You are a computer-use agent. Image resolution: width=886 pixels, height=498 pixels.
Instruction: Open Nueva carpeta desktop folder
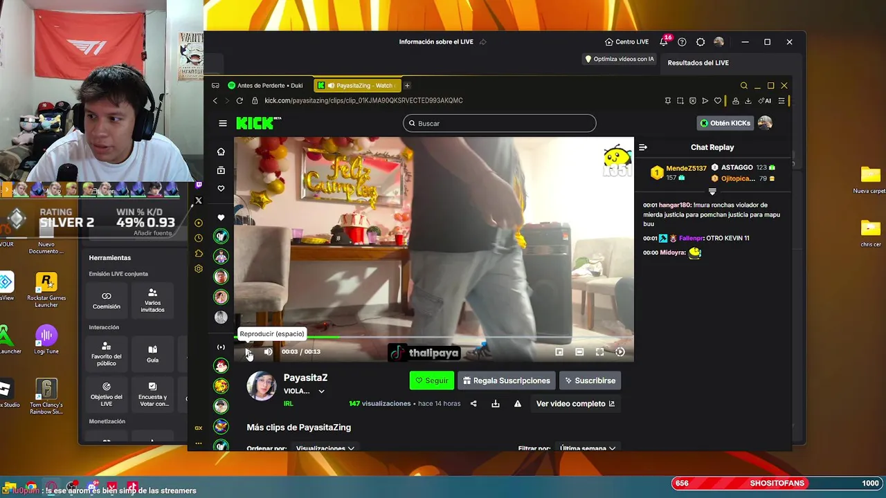(870, 180)
